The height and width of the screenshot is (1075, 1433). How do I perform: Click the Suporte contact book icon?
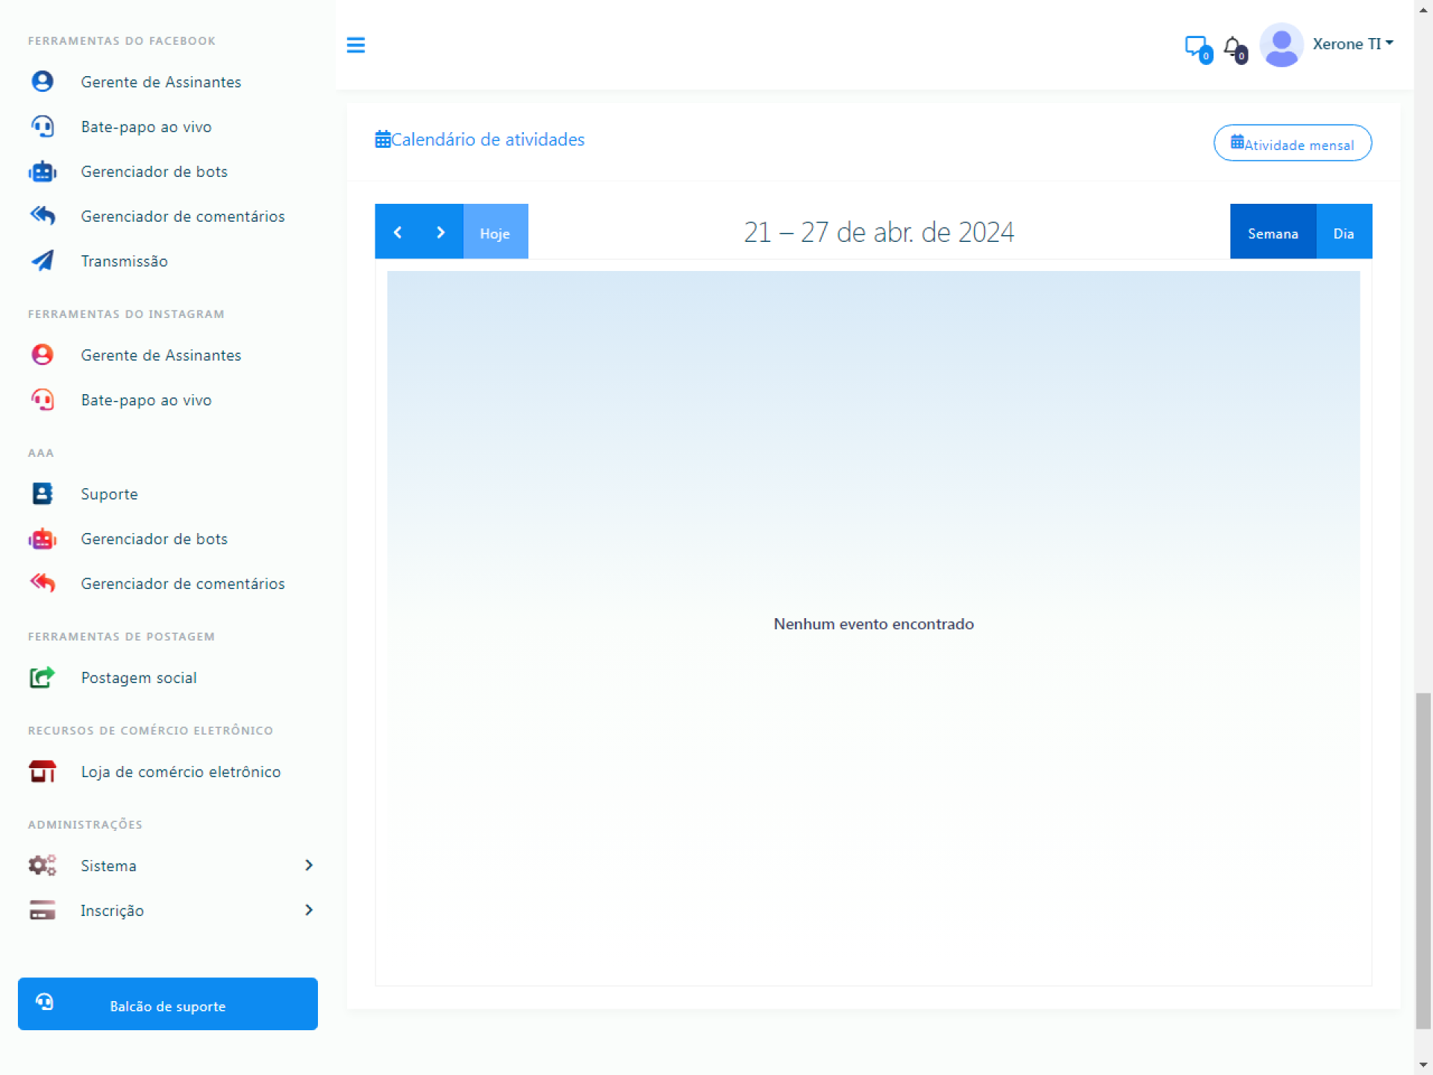point(43,493)
